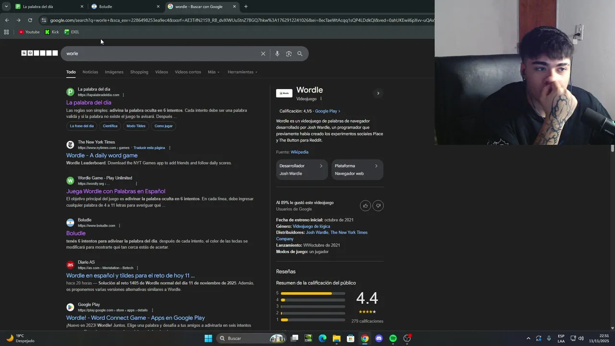This screenshot has width=615, height=346.
Task: Thumbs up the Wordle videogame
Action: 365,206
